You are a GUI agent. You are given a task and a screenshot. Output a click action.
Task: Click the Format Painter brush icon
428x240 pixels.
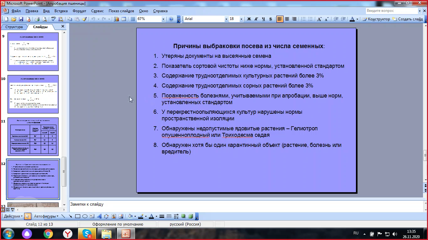[x=84, y=19]
